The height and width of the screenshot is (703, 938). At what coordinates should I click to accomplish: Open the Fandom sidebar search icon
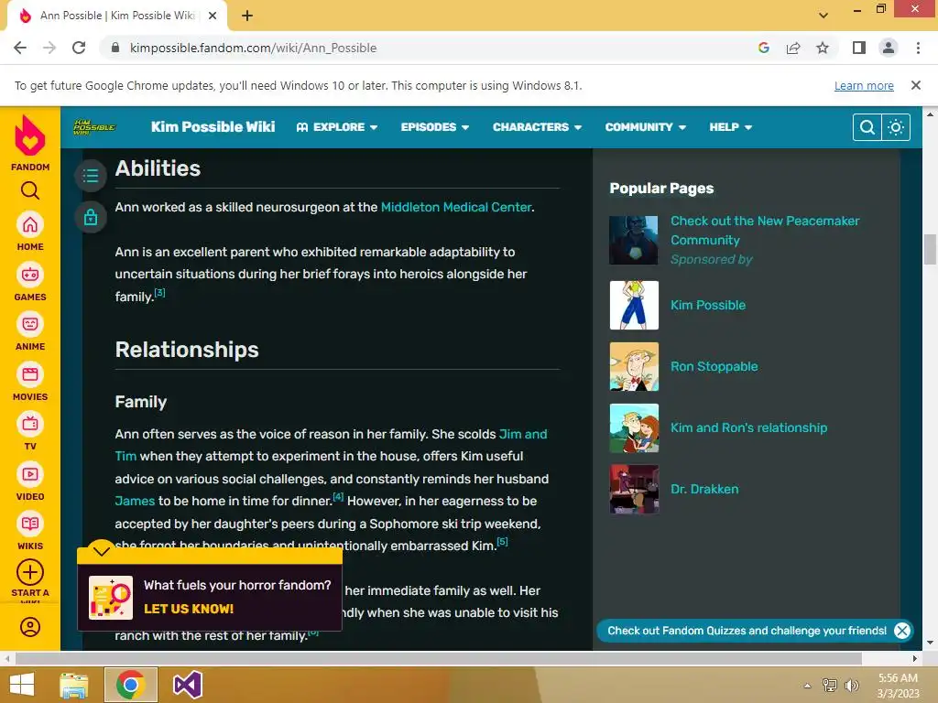click(30, 190)
